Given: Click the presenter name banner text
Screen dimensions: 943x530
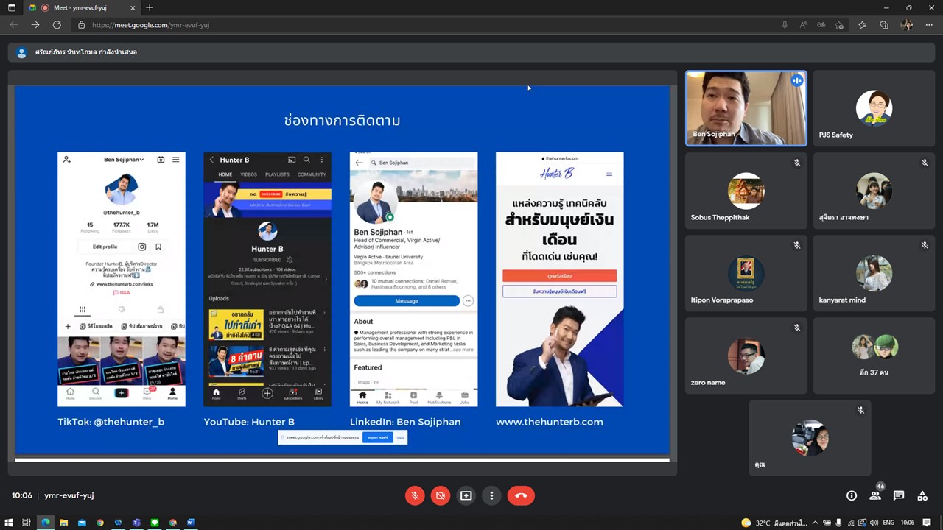Looking at the screenshot, I should click(86, 52).
